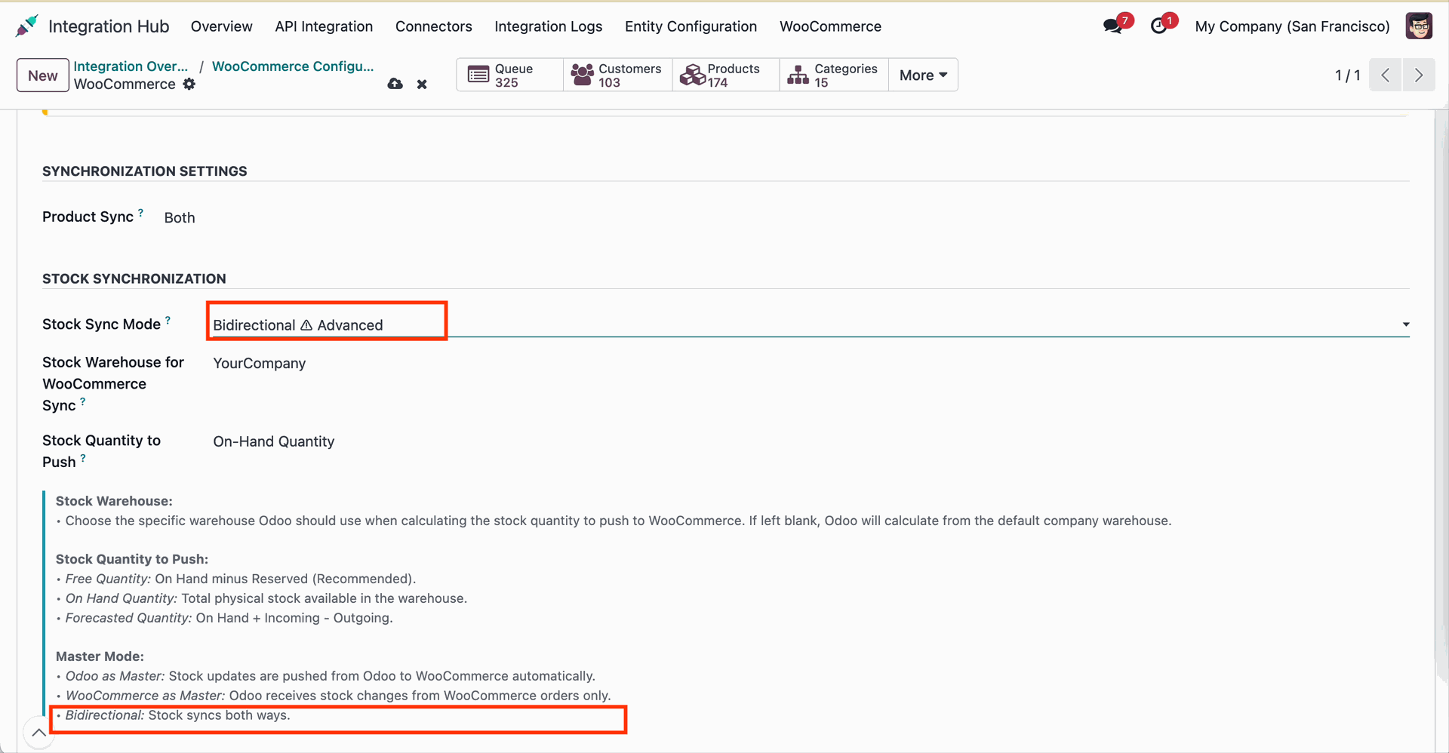Open the Connectors menu
This screenshot has width=1449, height=753.
click(x=434, y=26)
